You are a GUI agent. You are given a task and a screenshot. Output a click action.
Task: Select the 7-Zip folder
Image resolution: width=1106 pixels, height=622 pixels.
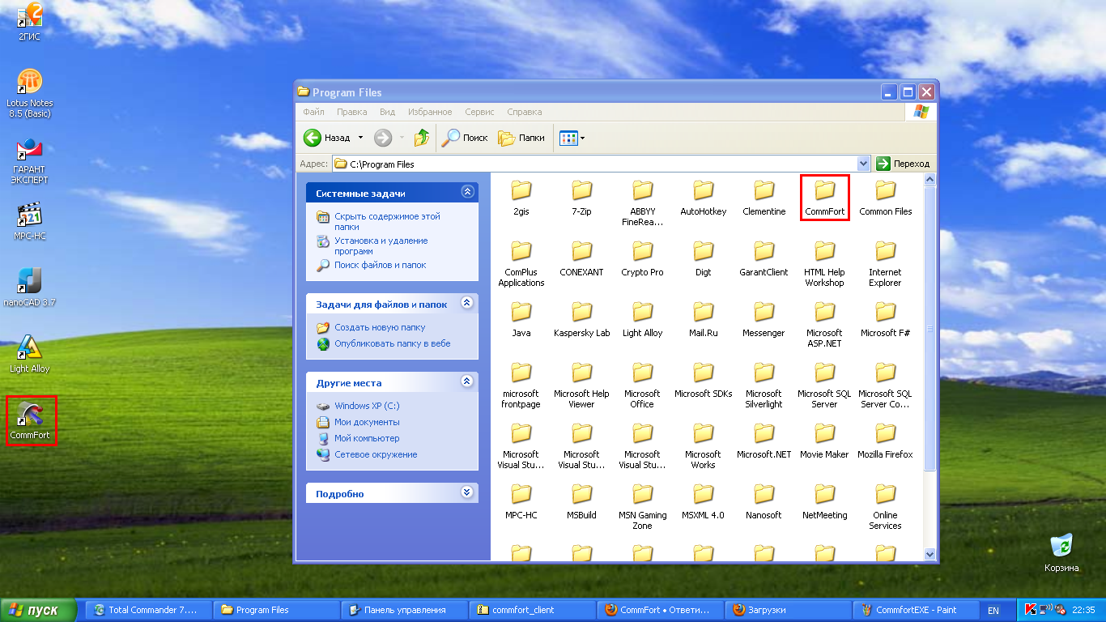pos(581,192)
